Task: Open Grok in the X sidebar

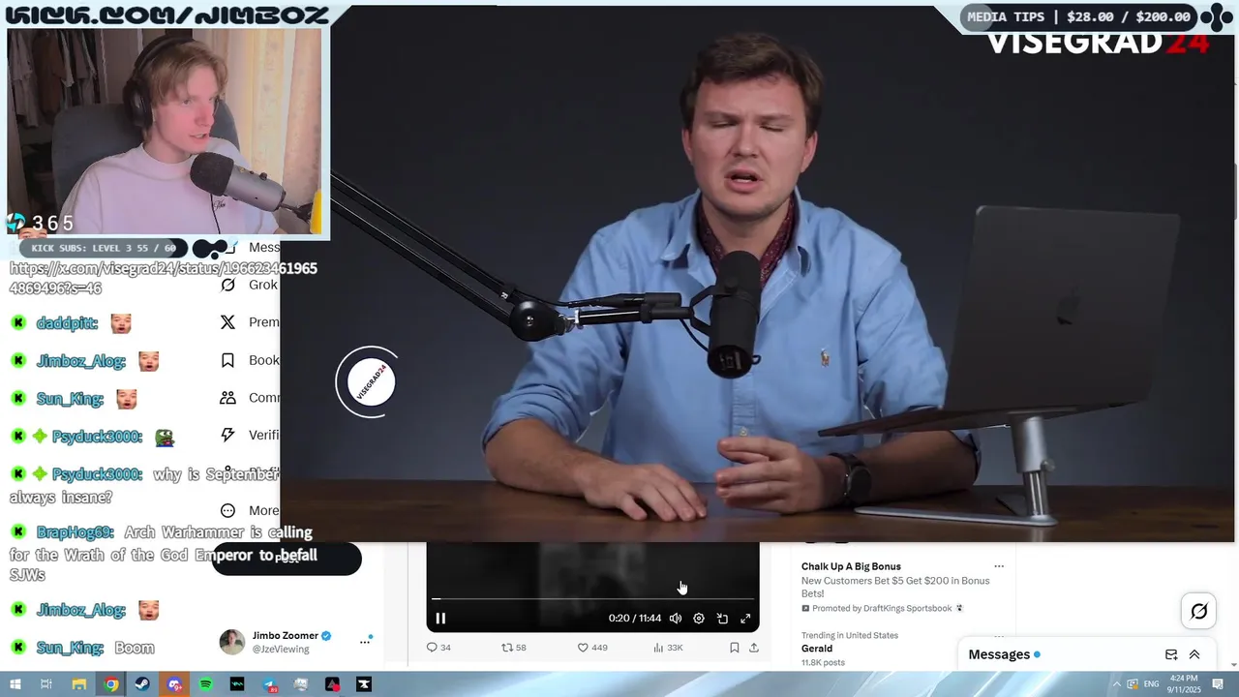Action: point(250,285)
